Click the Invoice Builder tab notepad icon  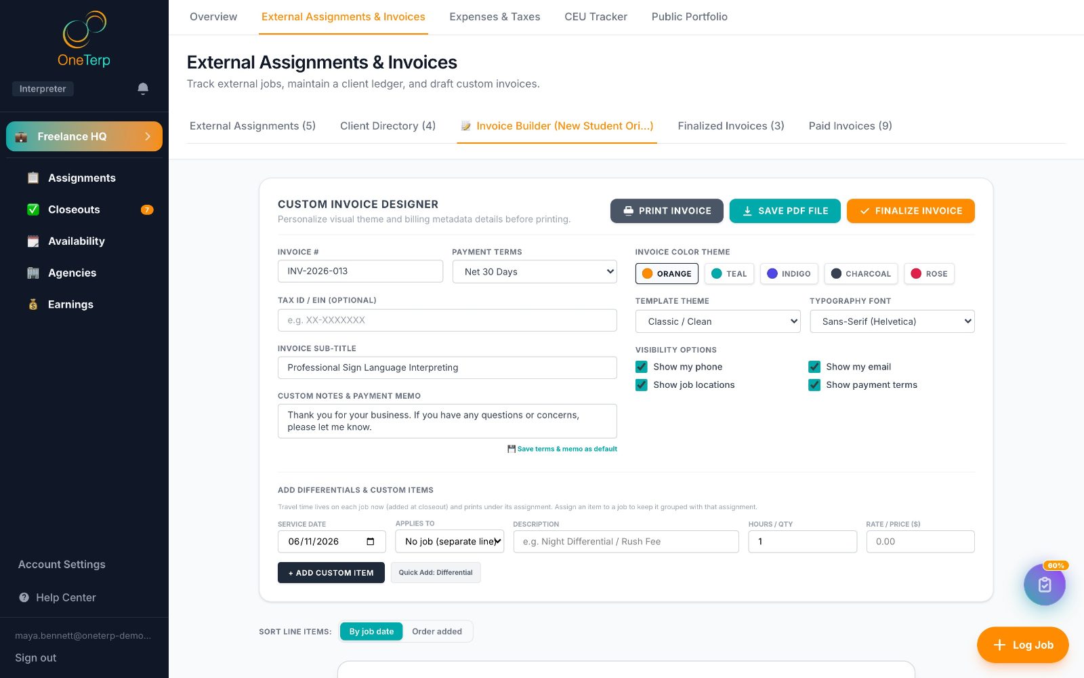pos(466,126)
